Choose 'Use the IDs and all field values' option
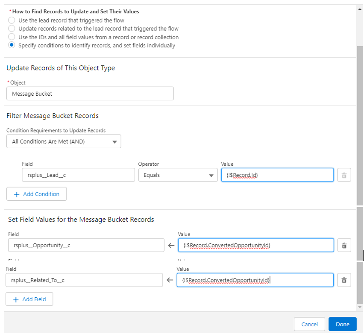Image resolution: width=364 pixels, height=334 pixels. point(12,37)
